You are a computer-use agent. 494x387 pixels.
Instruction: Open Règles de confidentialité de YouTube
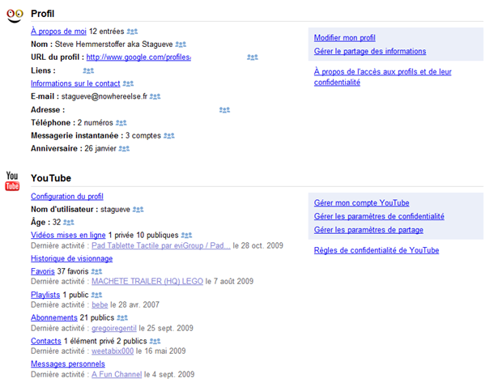click(x=377, y=251)
